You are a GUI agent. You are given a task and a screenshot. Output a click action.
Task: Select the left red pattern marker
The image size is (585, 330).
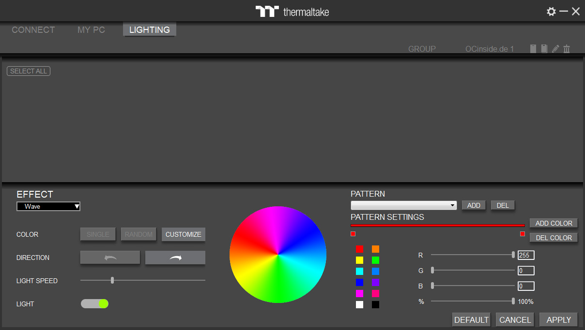click(353, 234)
